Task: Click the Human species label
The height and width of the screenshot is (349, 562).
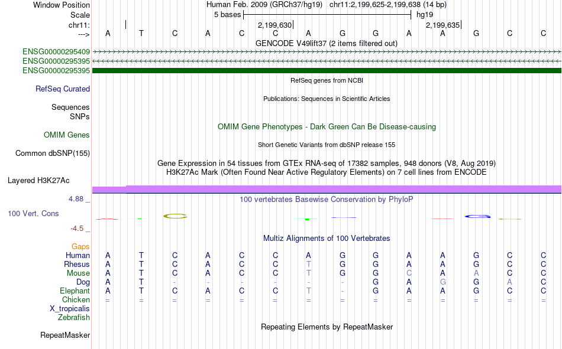Action: (77, 255)
